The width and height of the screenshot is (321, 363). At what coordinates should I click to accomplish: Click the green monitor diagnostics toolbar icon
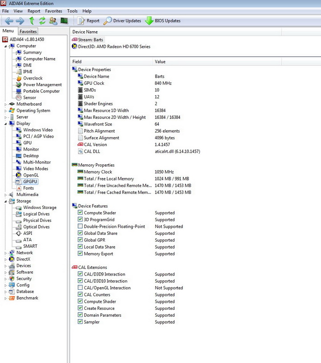click(64, 21)
